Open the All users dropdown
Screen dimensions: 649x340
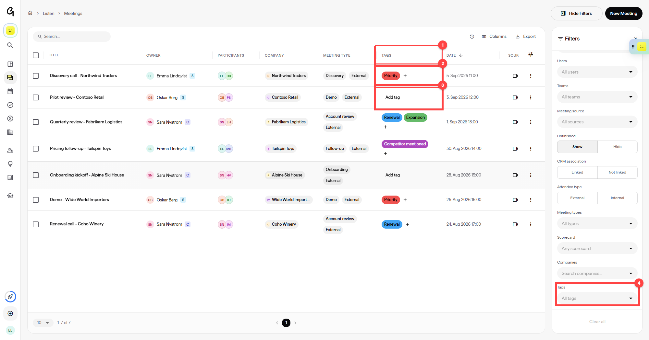[x=597, y=72]
